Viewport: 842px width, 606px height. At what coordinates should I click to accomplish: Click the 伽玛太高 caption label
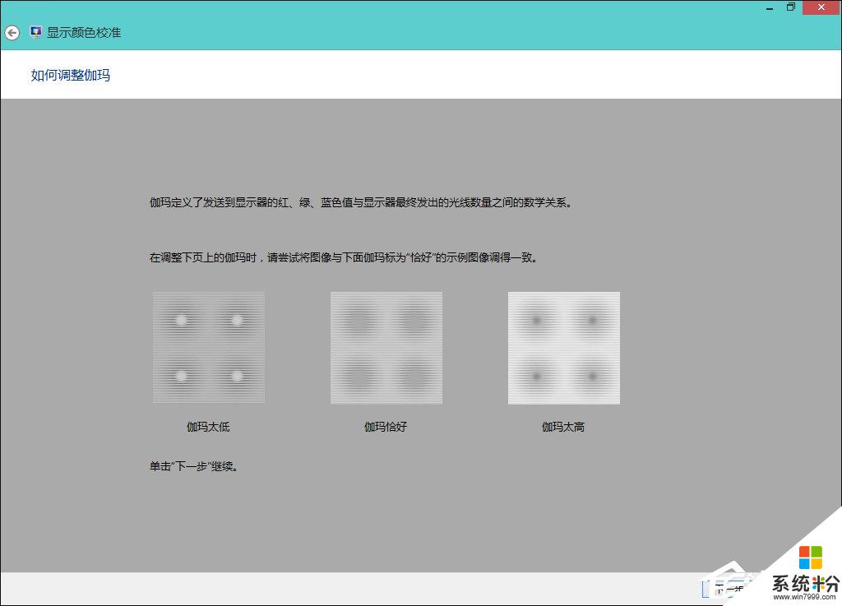563,427
